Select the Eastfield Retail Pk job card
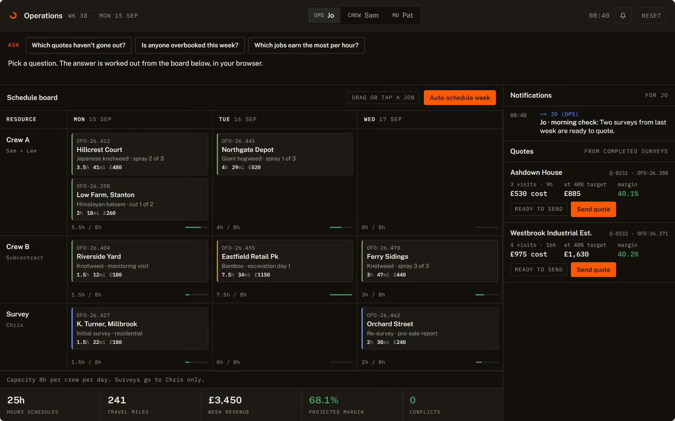The image size is (675, 421). coord(285,261)
